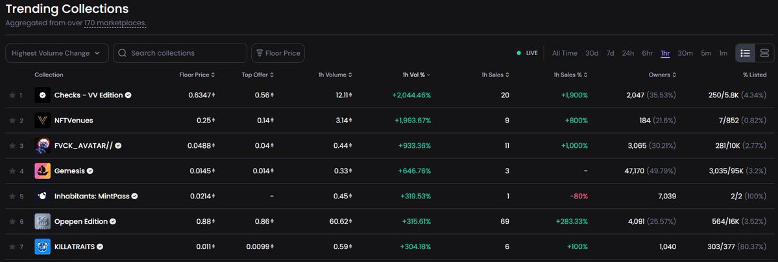The height and width of the screenshot is (262, 778).
Task: Click the Inhabitants: MintPass logo
Action: 43,196
